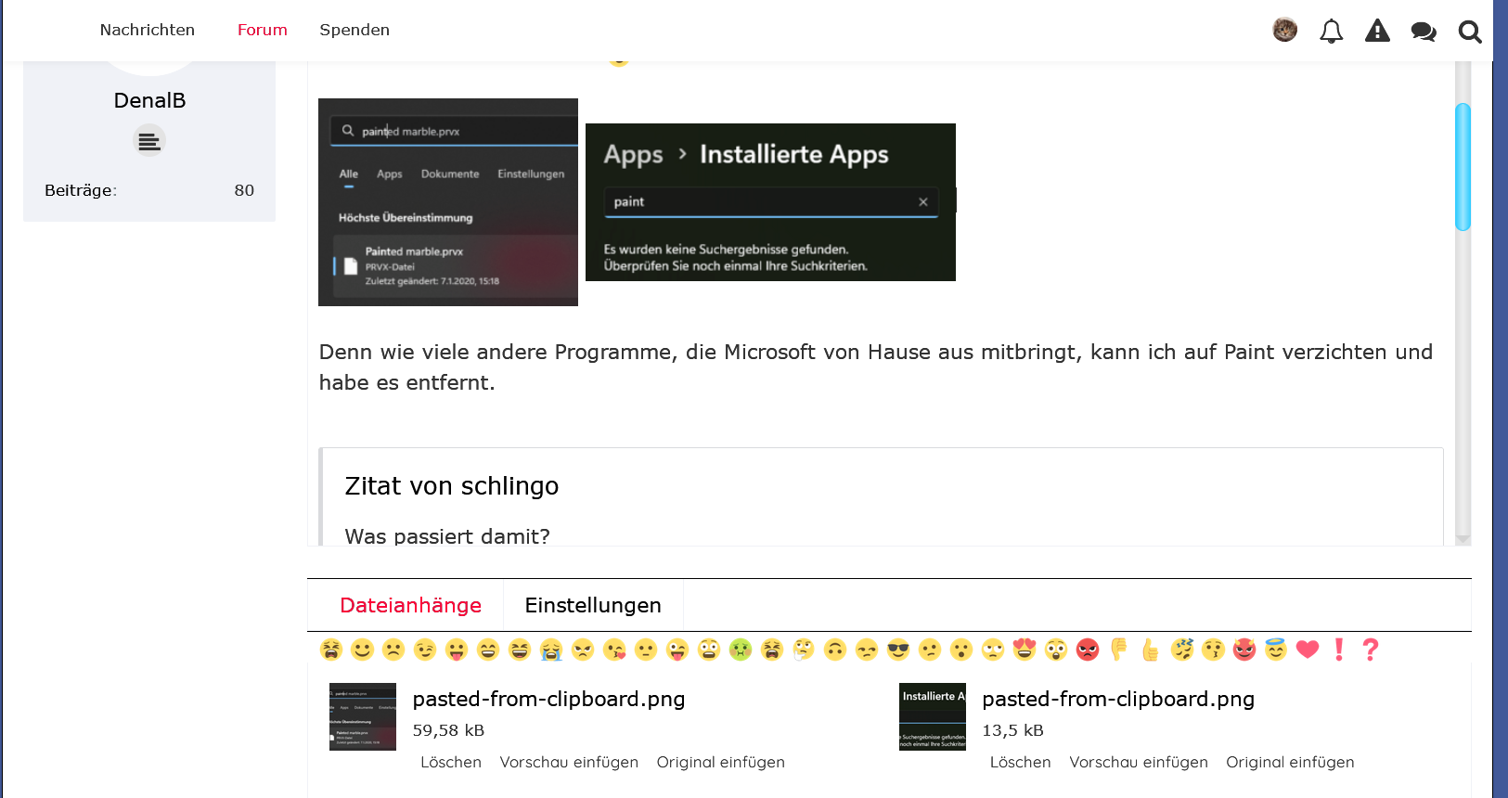Click the posts list icon under DenalB
The image size is (1508, 798).
[x=149, y=141]
